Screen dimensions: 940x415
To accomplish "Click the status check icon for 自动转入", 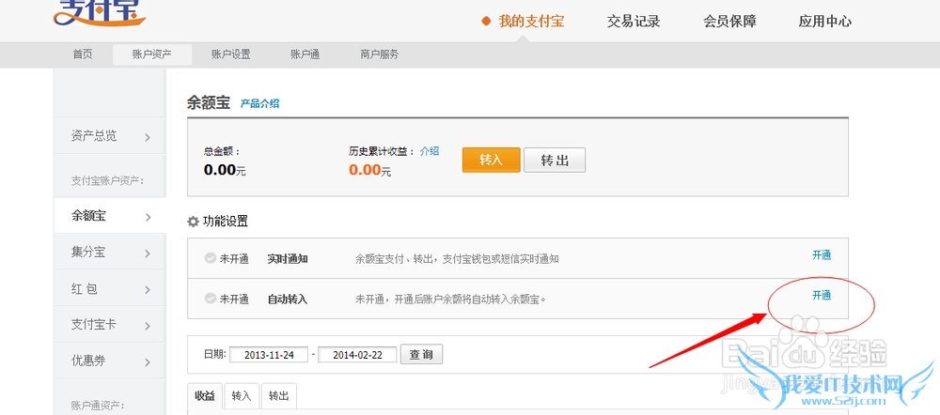I will [x=210, y=299].
